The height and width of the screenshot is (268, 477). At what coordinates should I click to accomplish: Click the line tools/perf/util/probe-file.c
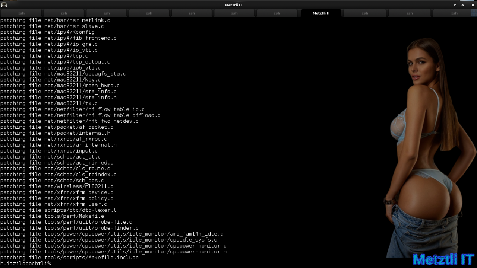(66, 223)
